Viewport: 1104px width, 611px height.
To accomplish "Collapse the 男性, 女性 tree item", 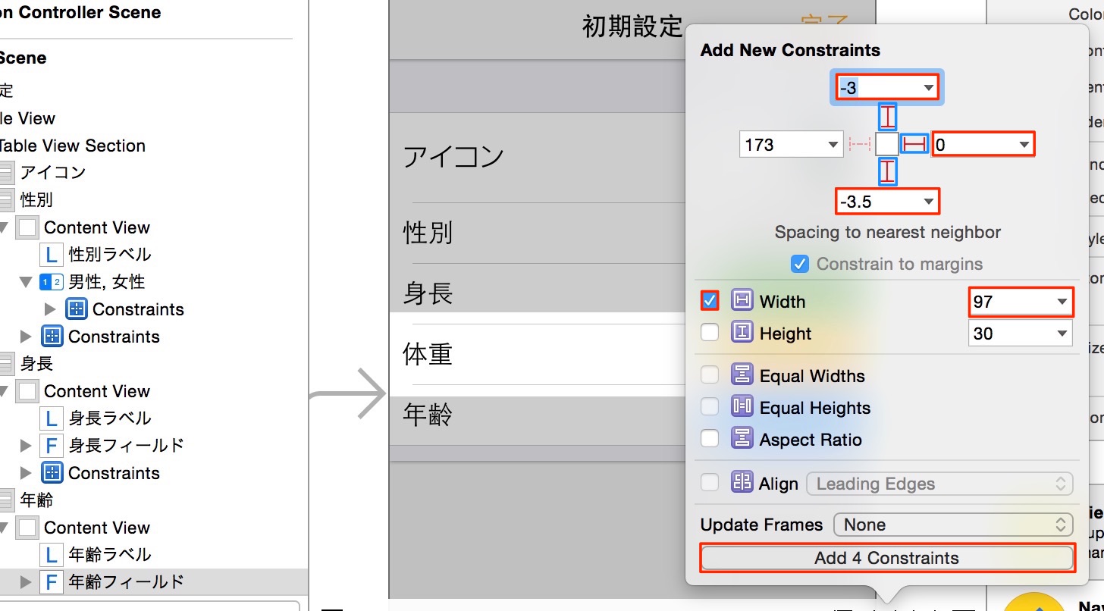I will coord(27,282).
